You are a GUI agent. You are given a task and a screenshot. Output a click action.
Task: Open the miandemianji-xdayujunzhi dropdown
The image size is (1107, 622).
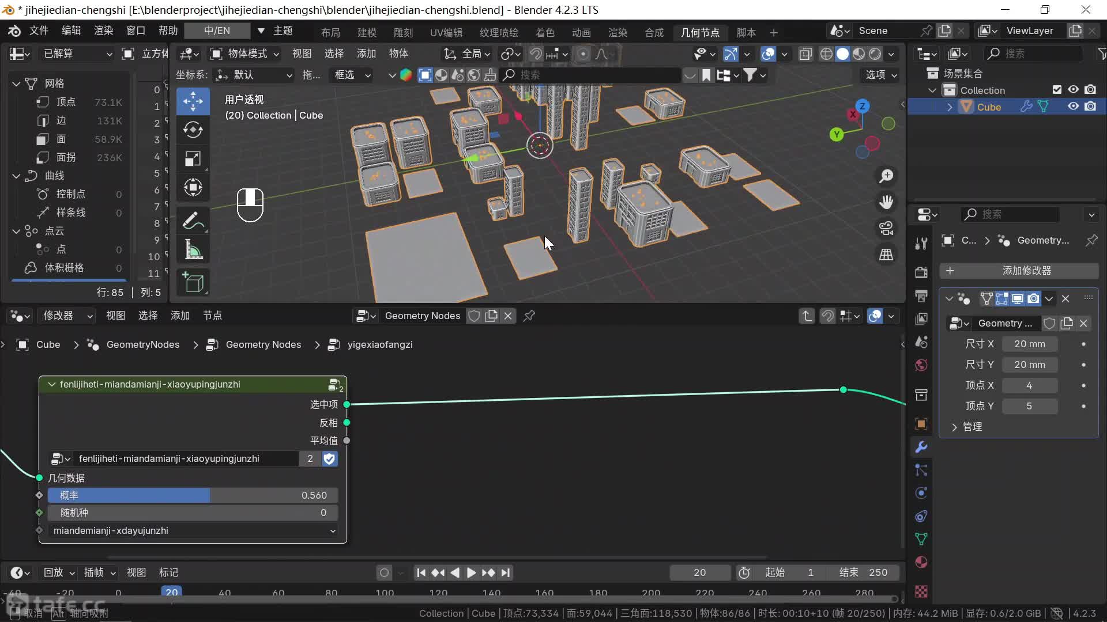[193, 530]
